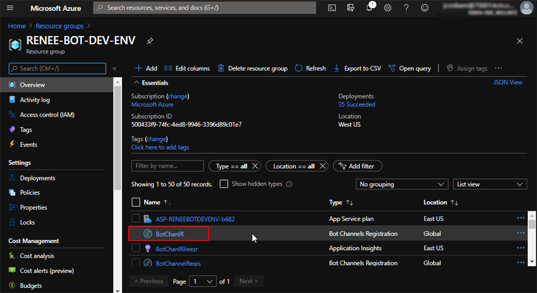This screenshot has height=293, width=537.
Task: Open portal settings gear icon
Action: [387, 8]
